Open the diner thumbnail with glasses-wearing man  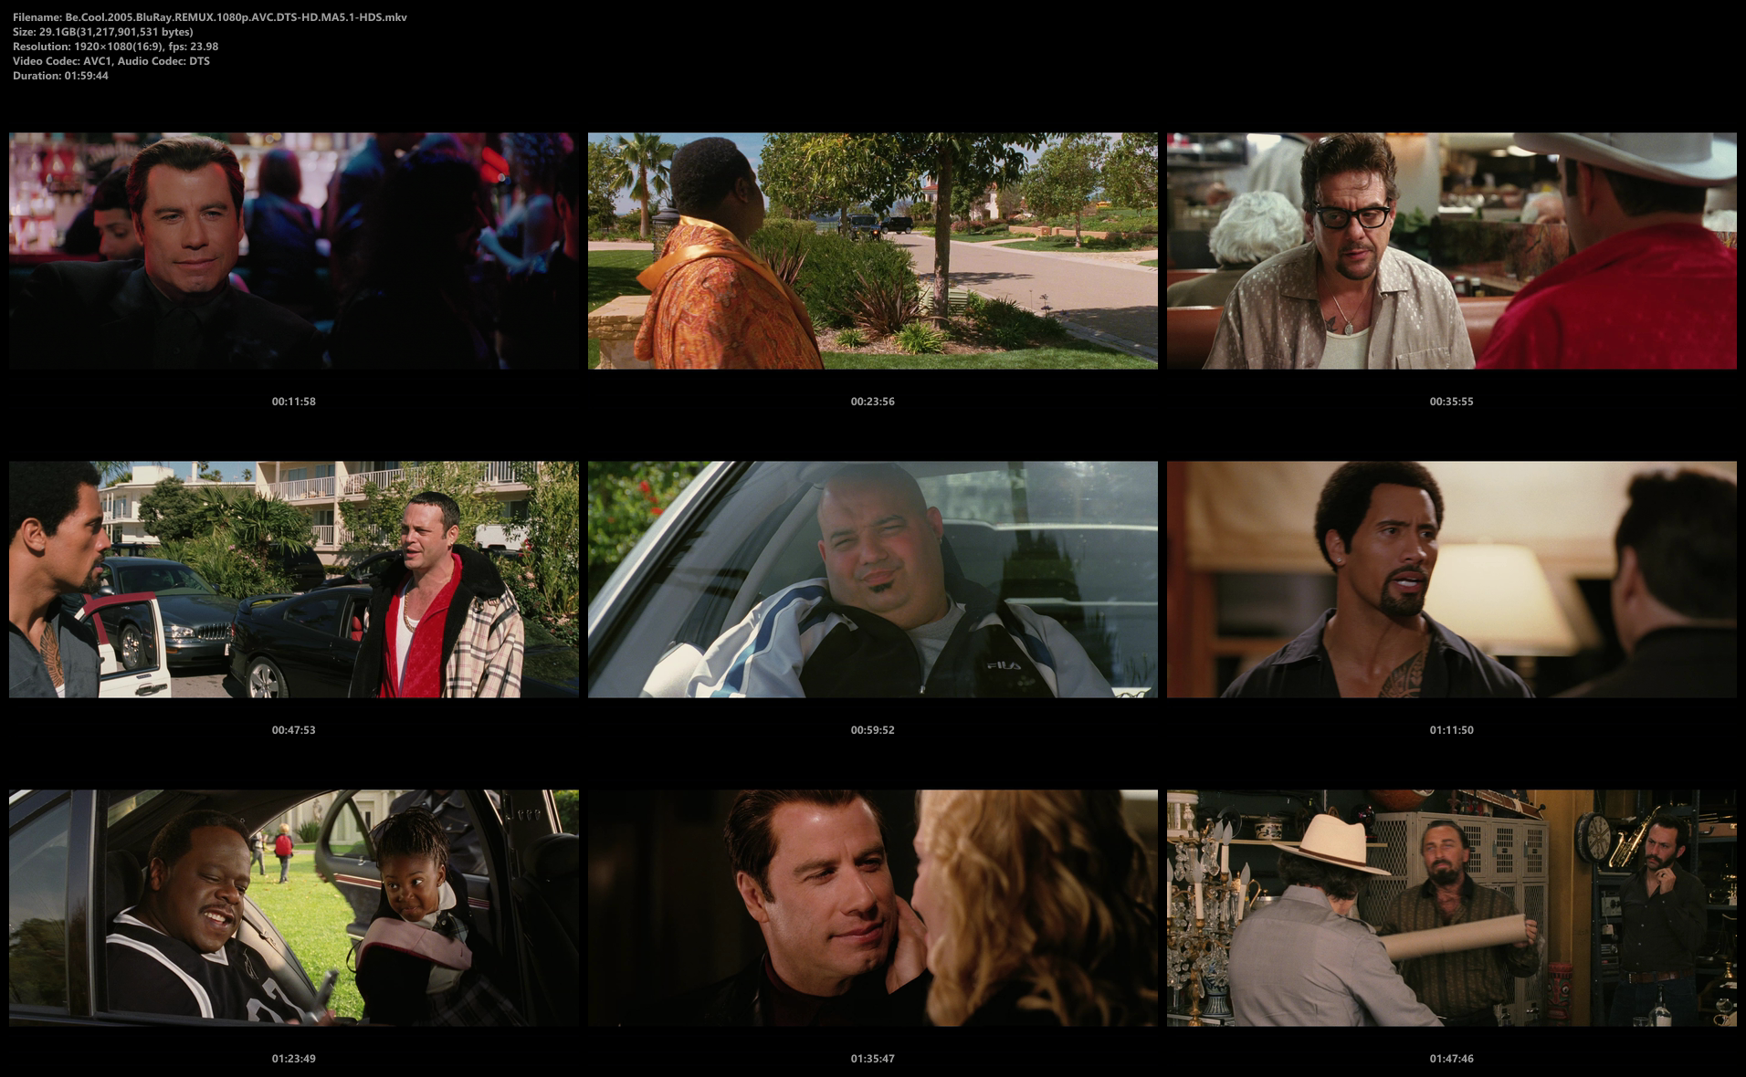pyautogui.click(x=1451, y=251)
